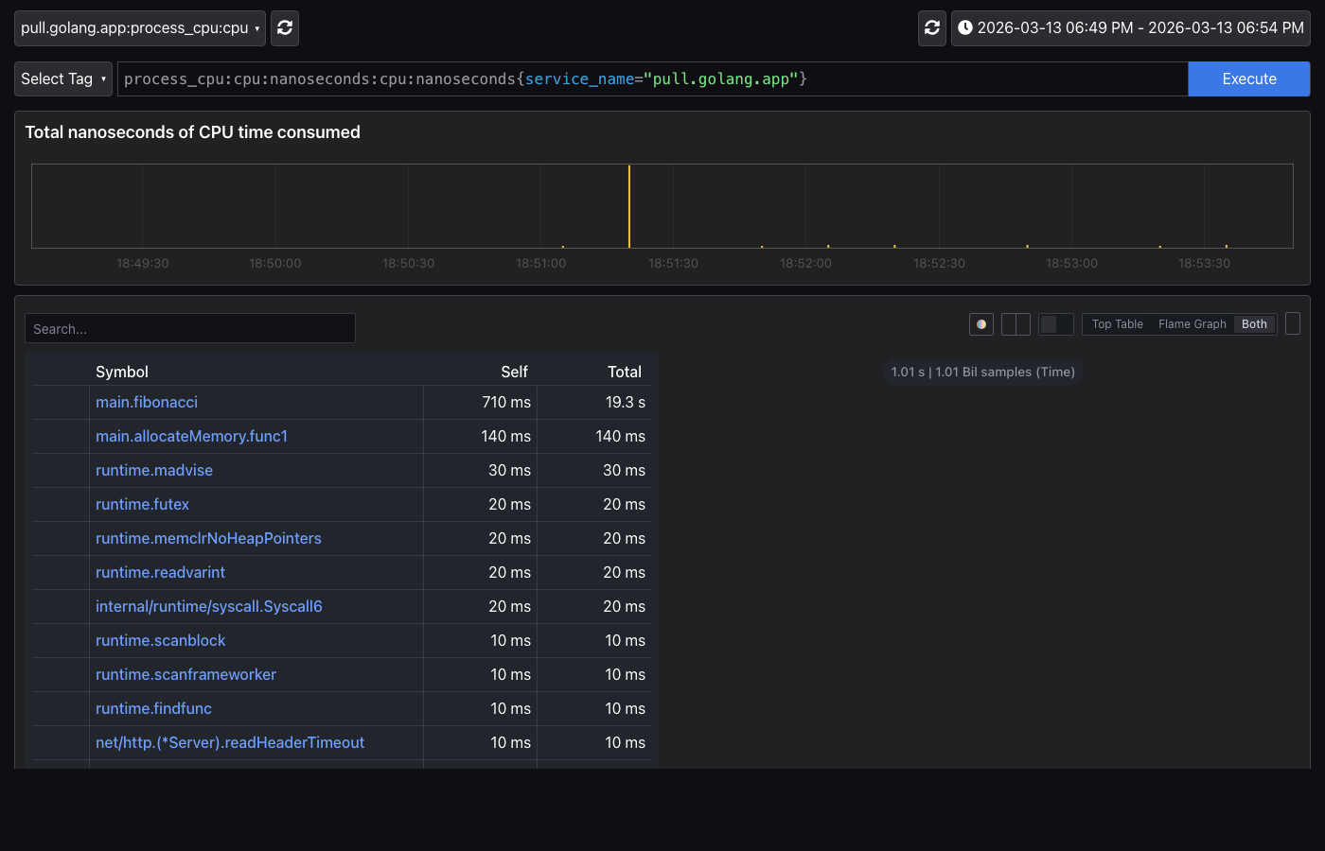Click the refresh icon next to time range
This screenshot has height=851, width=1325.
[x=932, y=28]
